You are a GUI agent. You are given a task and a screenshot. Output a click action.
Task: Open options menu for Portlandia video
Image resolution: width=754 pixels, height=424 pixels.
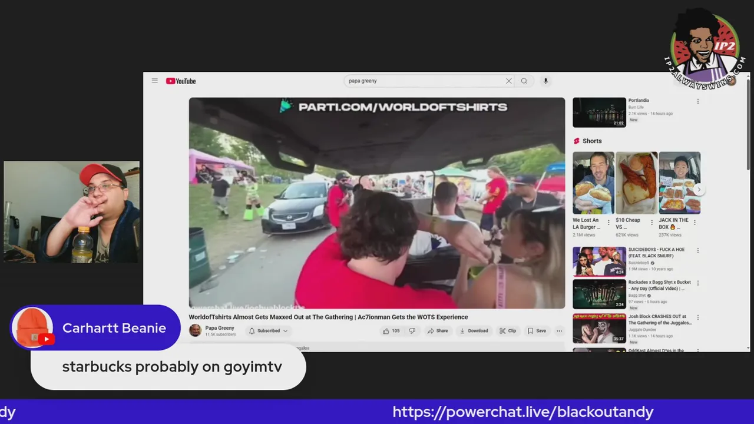698,101
